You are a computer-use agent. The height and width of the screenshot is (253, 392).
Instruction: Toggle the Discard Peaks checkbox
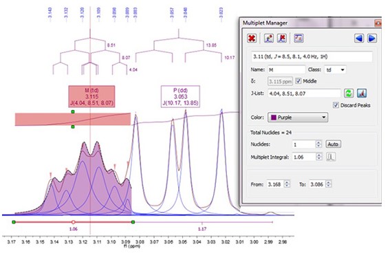(x=336, y=105)
